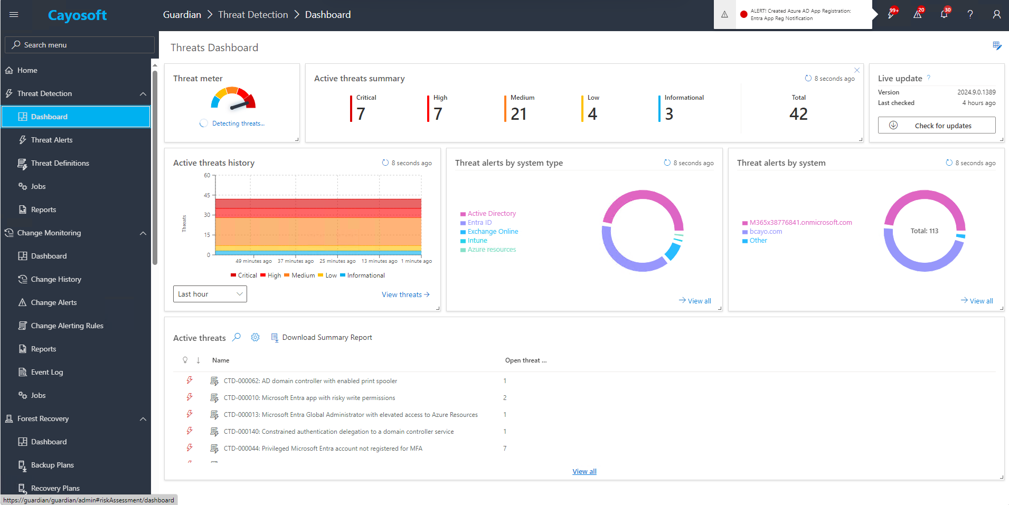Screen dimensions: 1009x505
Task: Click open threat count 2 for CTD-000010
Action: [505, 397]
